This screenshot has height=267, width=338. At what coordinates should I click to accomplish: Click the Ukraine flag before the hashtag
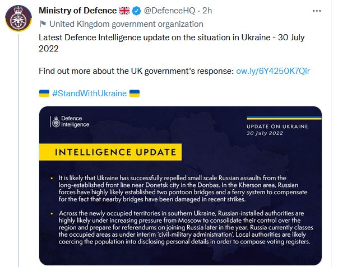(x=44, y=93)
